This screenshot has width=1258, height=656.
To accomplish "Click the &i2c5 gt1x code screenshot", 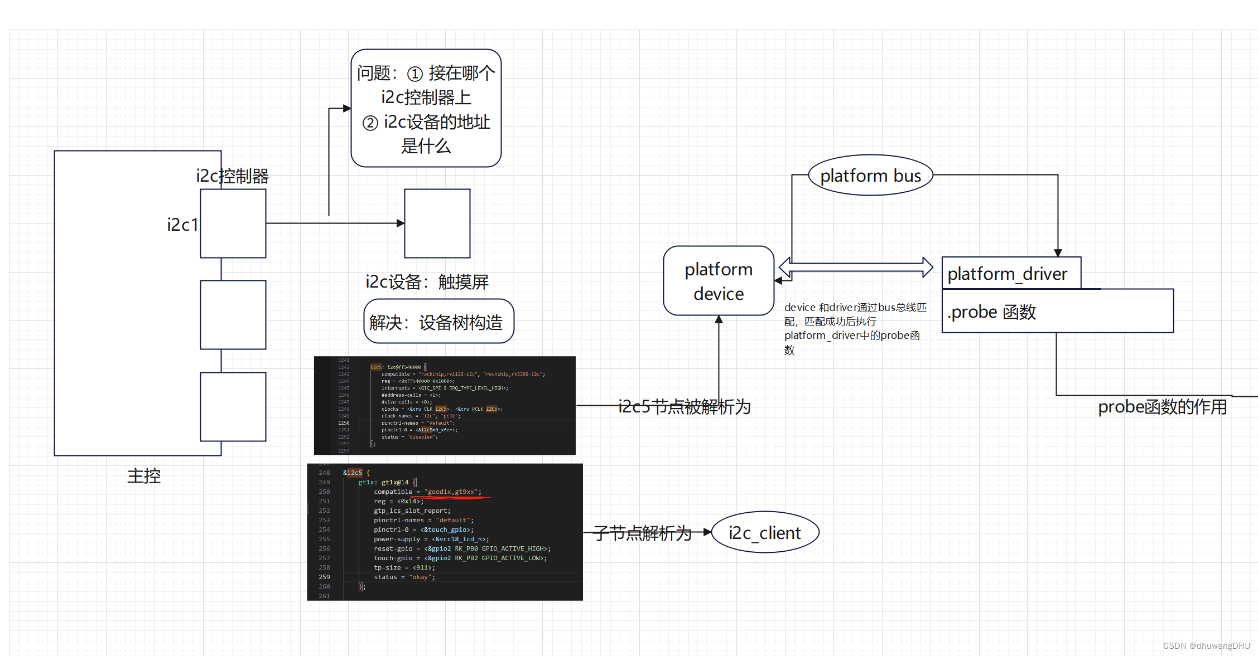I will point(445,532).
